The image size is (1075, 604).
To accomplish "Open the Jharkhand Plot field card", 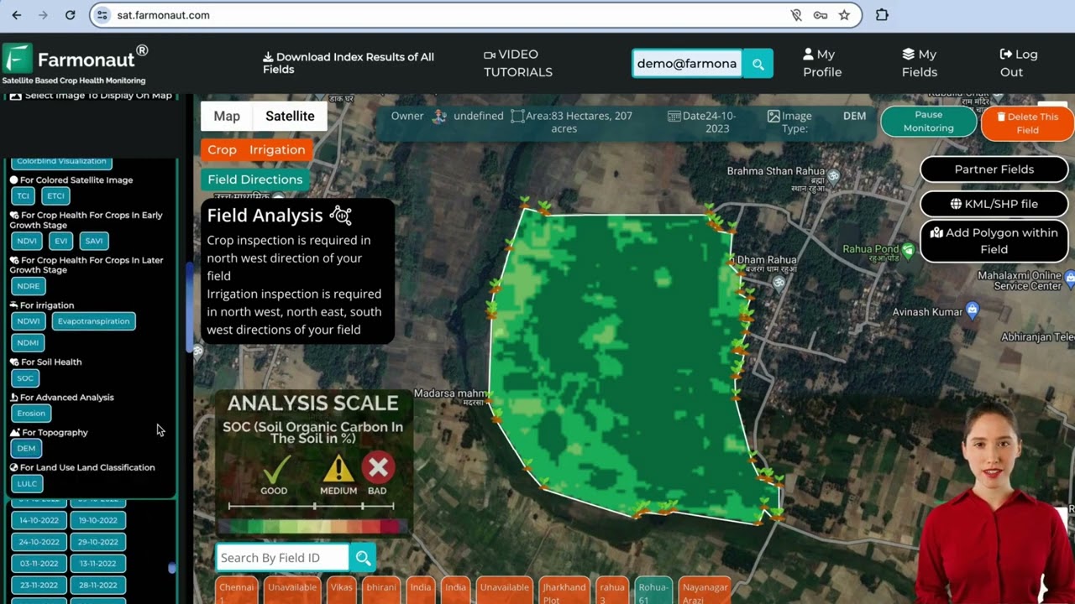I will pos(564,590).
